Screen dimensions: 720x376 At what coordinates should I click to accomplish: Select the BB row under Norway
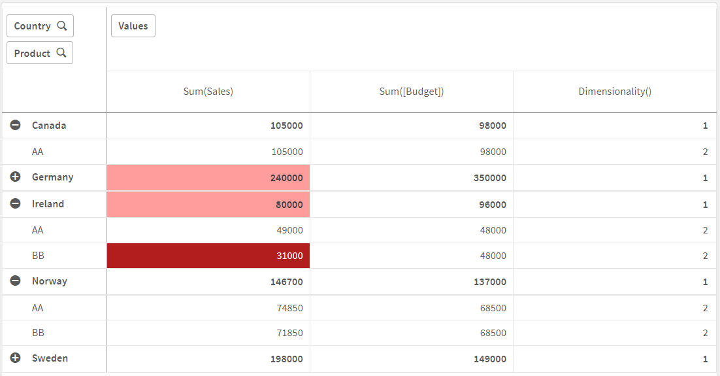pyautogui.click(x=38, y=333)
